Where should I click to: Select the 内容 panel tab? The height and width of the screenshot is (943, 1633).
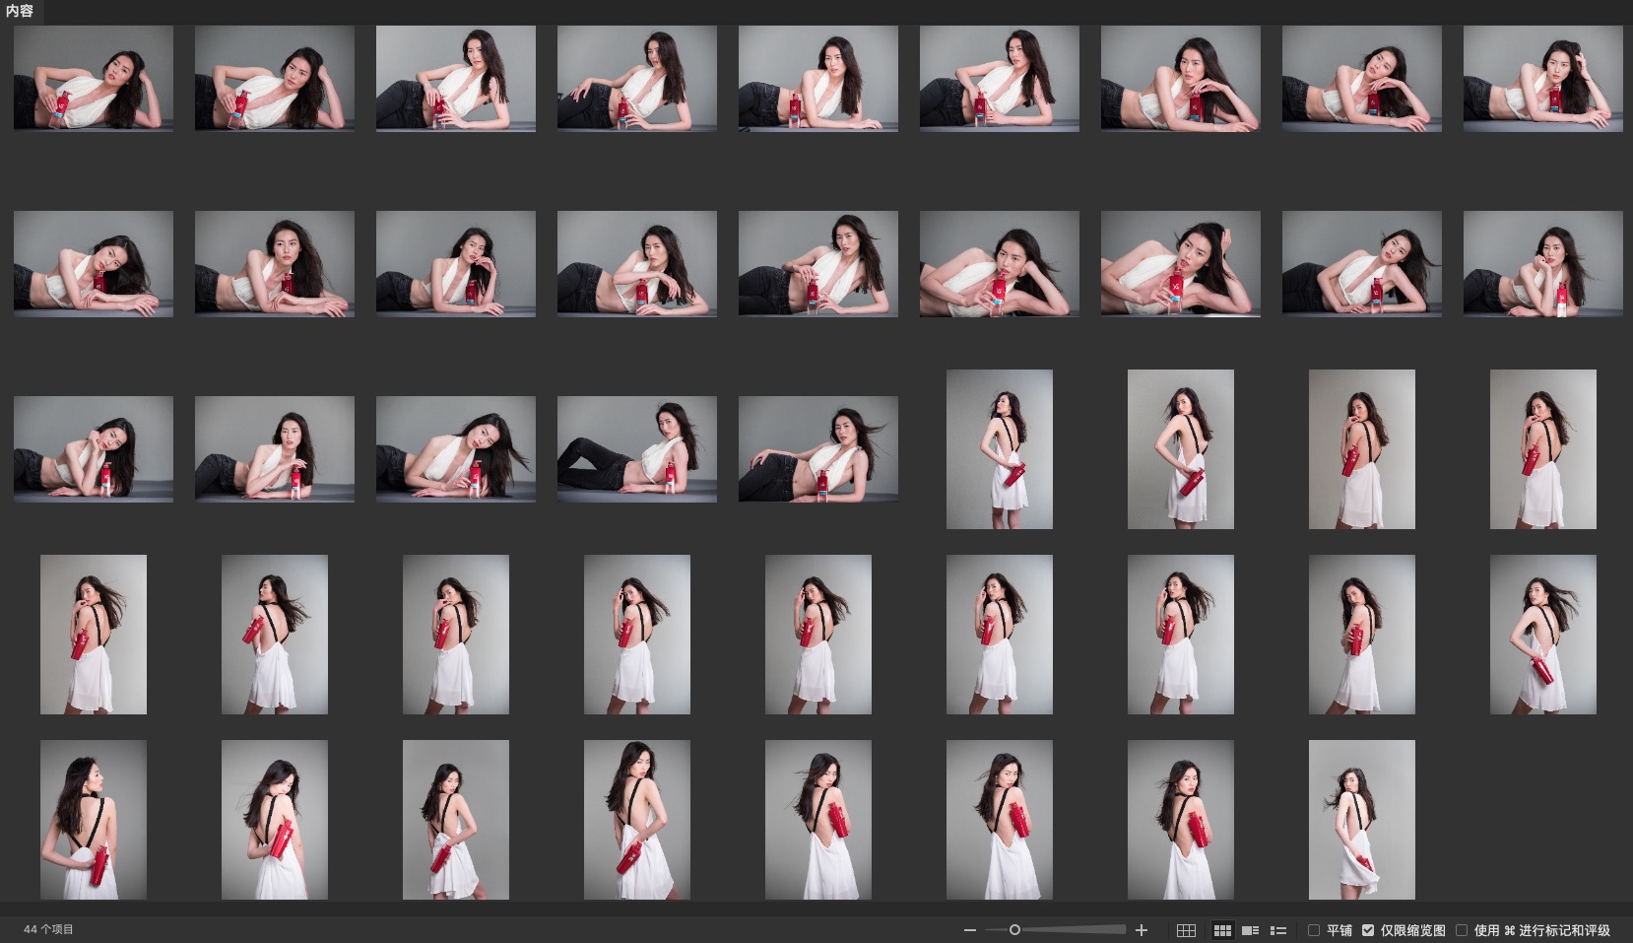[x=20, y=11]
